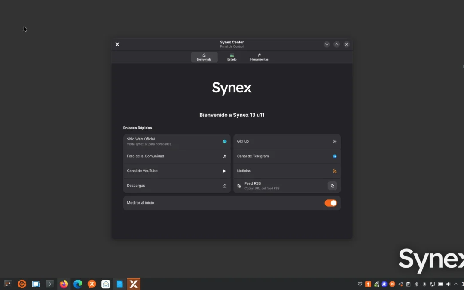Open the volume control in tray

(449, 284)
